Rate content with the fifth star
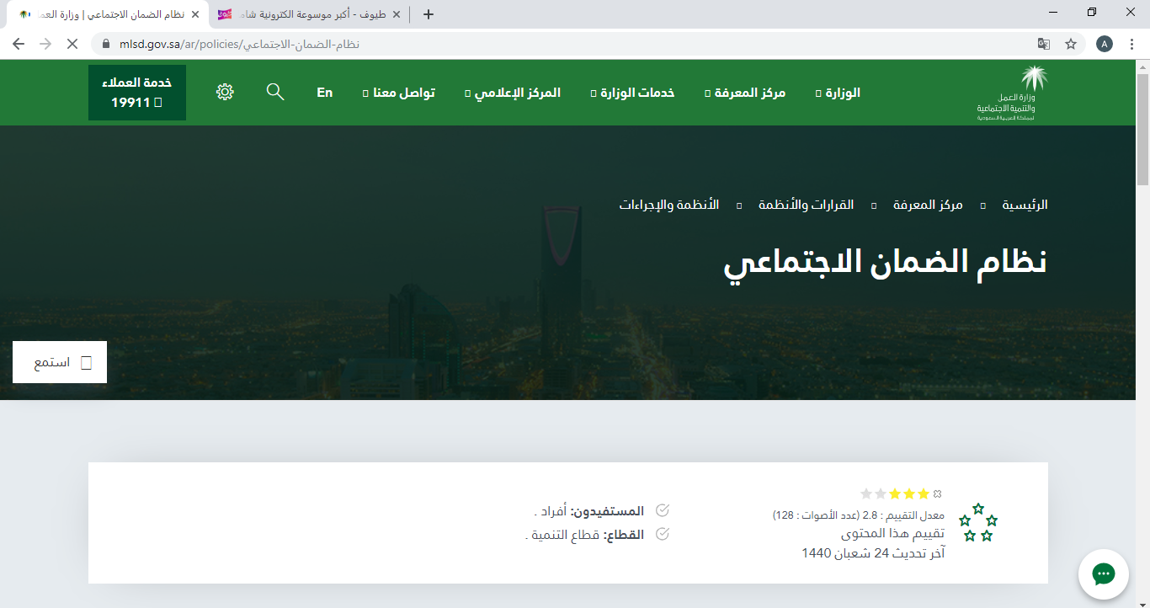Viewport: 1150px width, 608px height. pyautogui.click(x=866, y=493)
